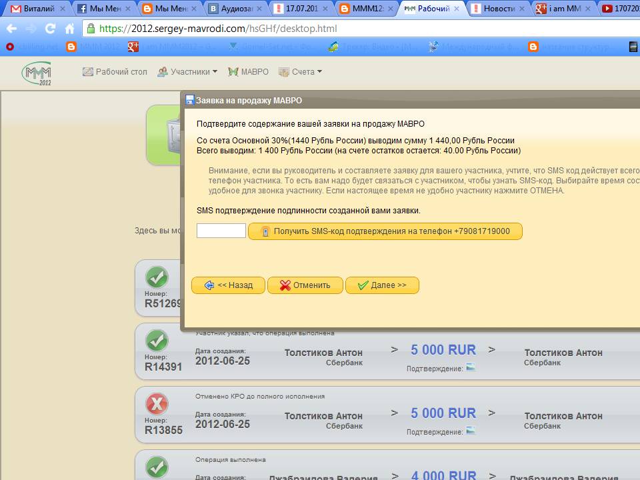The height and width of the screenshot is (480, 640).
Task: Close the Рабочий active tab
Action: 456,8
